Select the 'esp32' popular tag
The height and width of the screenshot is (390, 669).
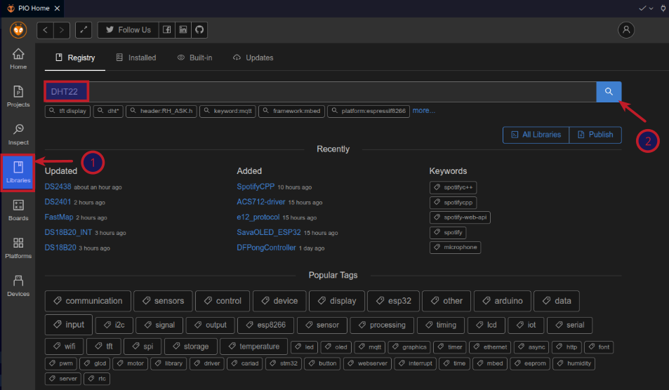tap(393, 301)
